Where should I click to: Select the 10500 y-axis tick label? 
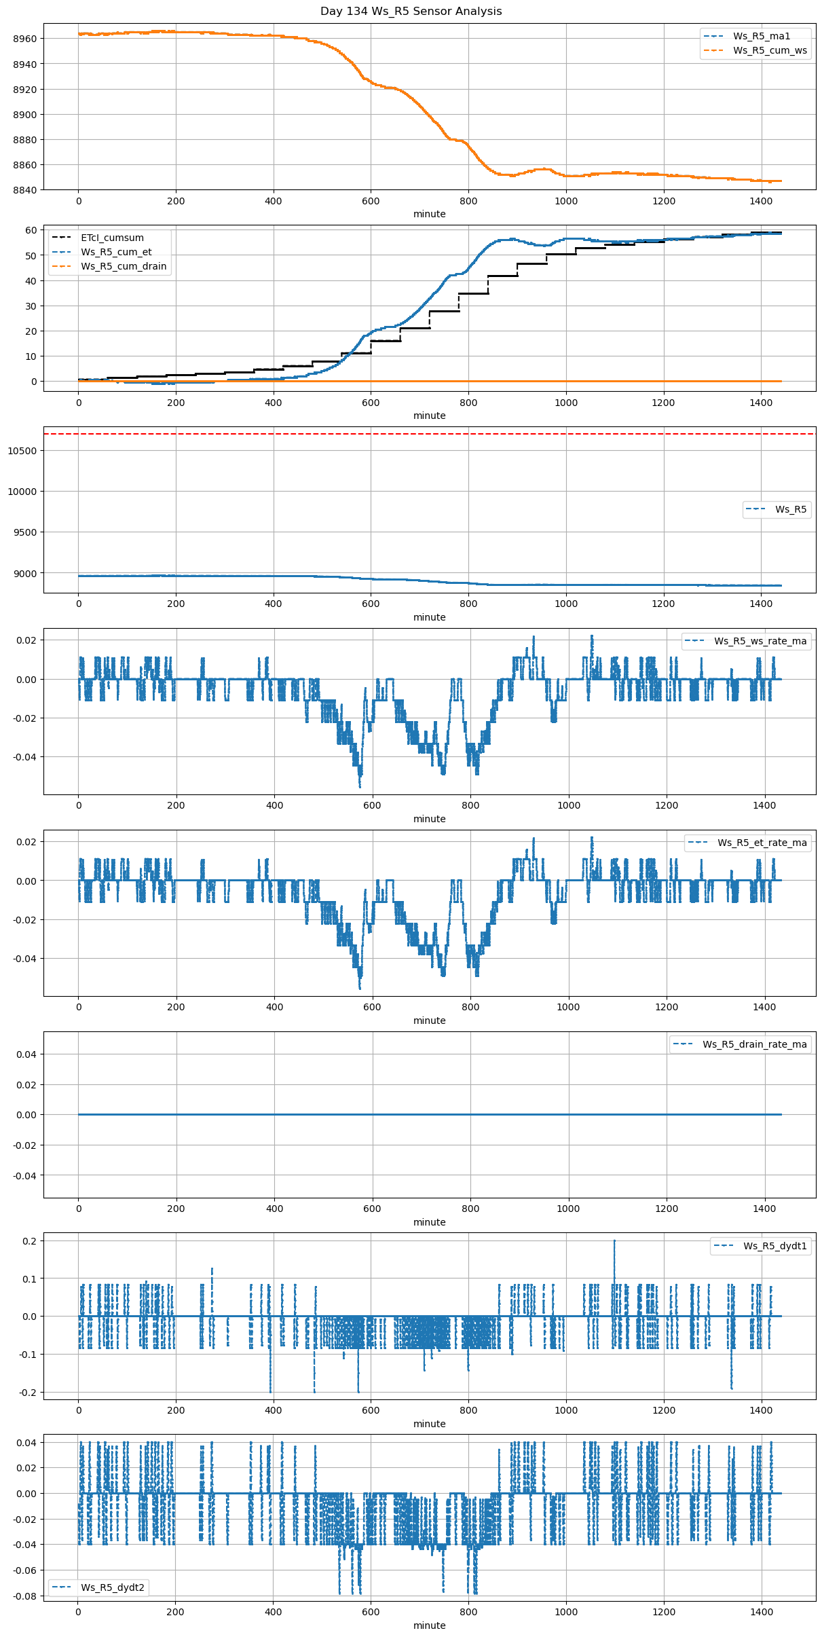(22, 451)
